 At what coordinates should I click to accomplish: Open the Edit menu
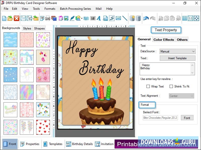15,9
